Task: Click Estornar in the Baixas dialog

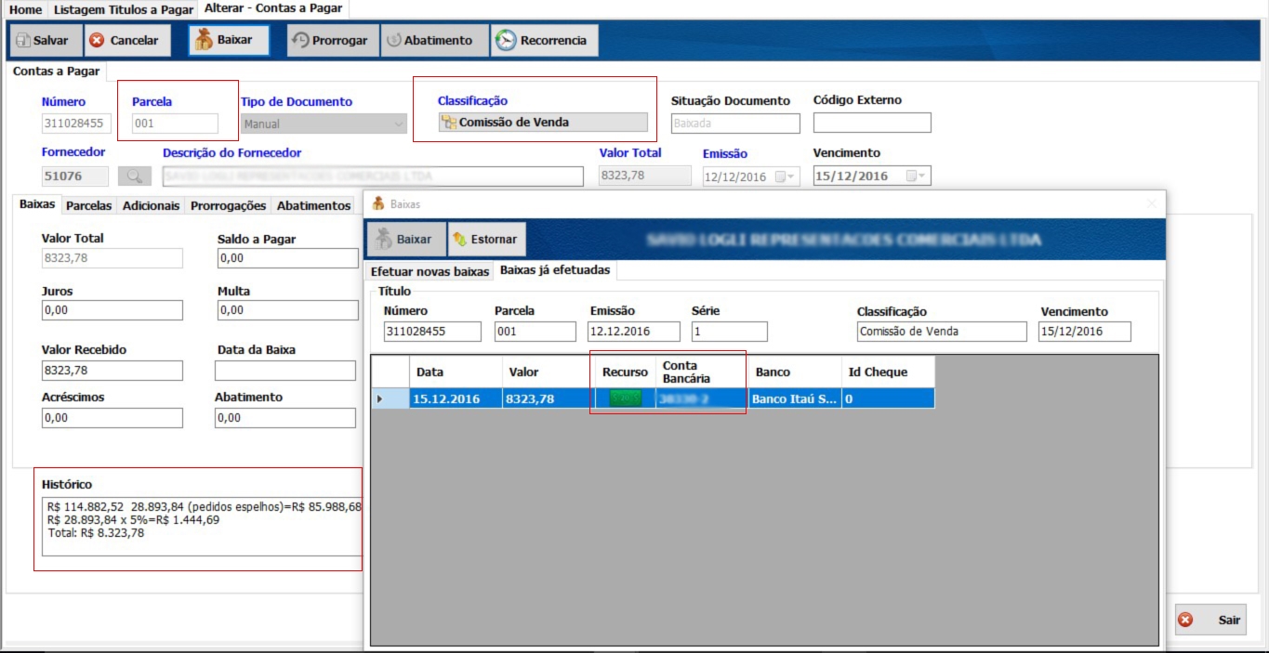Action: pyautogui.click(x=485, y=240)
